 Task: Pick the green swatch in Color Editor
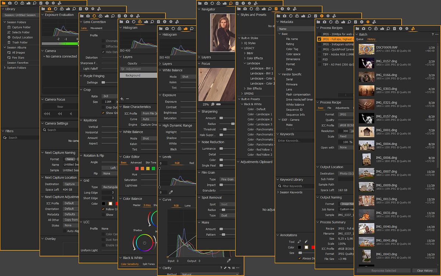(153, 169)
